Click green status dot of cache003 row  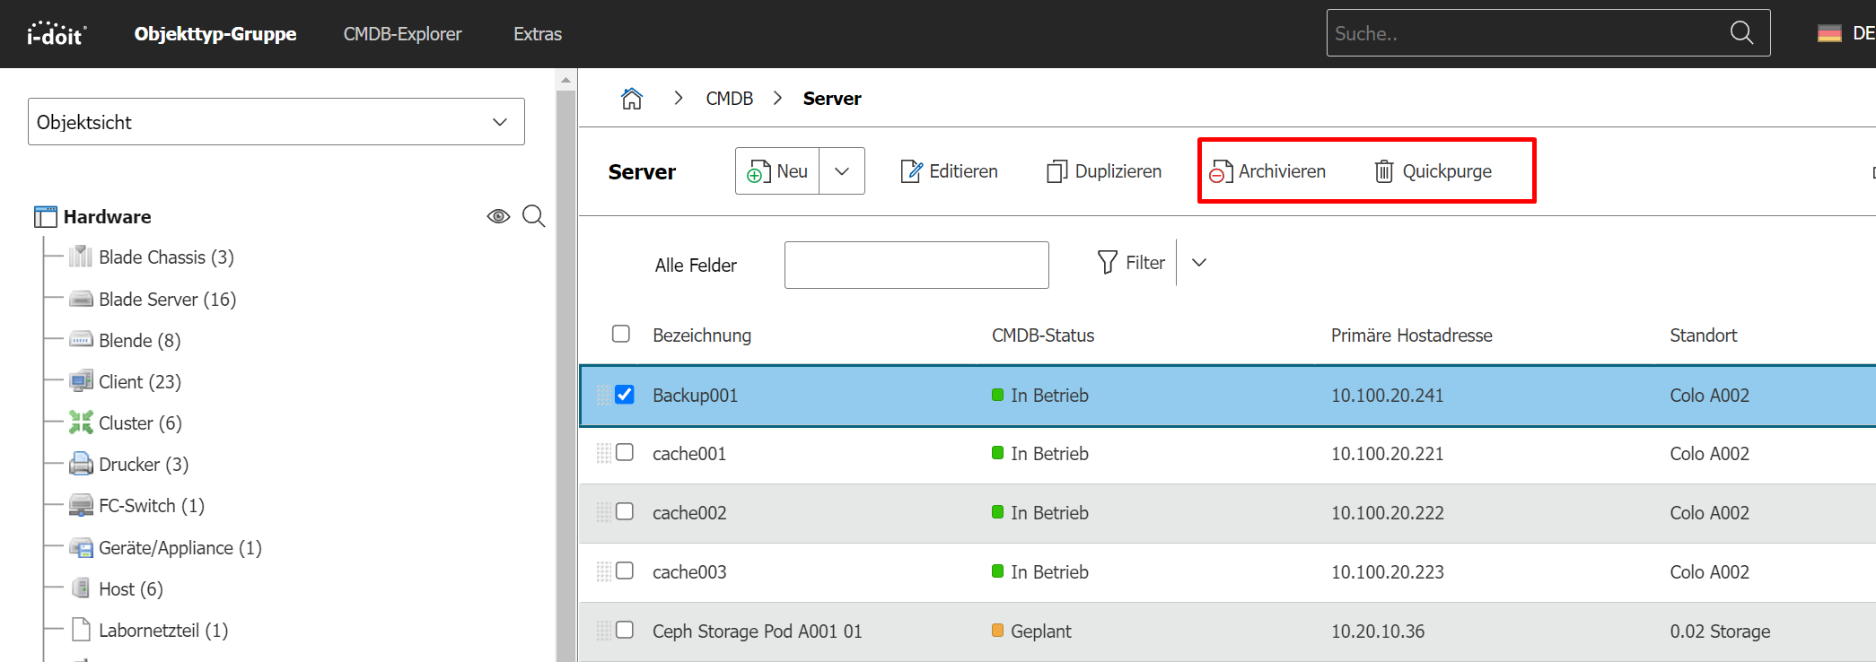[997, 571]
